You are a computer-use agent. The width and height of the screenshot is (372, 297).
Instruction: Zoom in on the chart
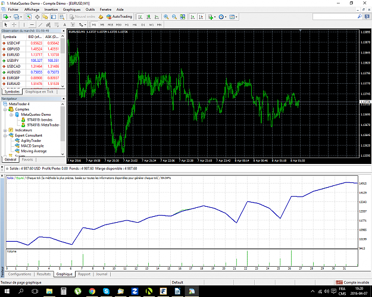click(166, 17)
